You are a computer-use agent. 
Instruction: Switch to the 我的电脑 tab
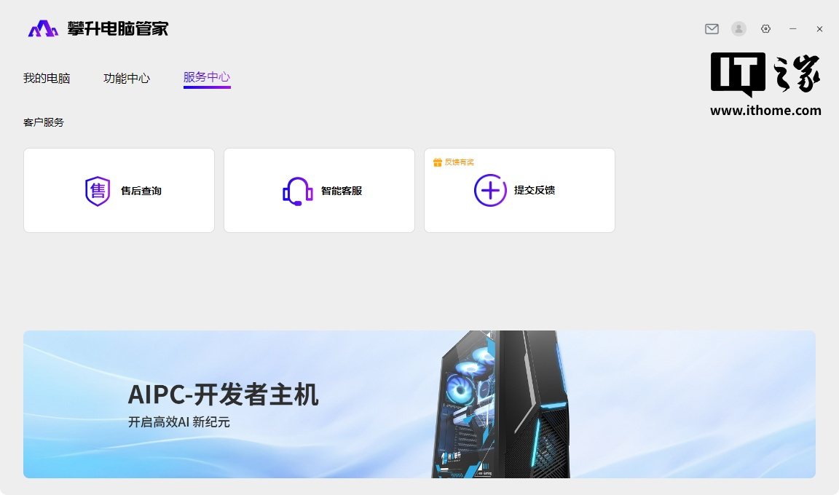(47, 78)
